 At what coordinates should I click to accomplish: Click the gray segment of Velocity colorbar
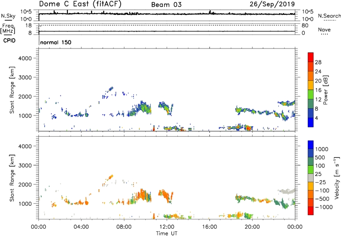(x=311, y=178)
